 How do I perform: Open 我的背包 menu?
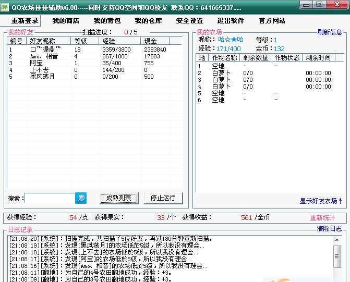[x=107, y=21]
